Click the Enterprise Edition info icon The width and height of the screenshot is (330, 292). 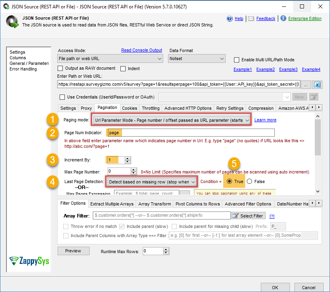[x=283, y=18]
